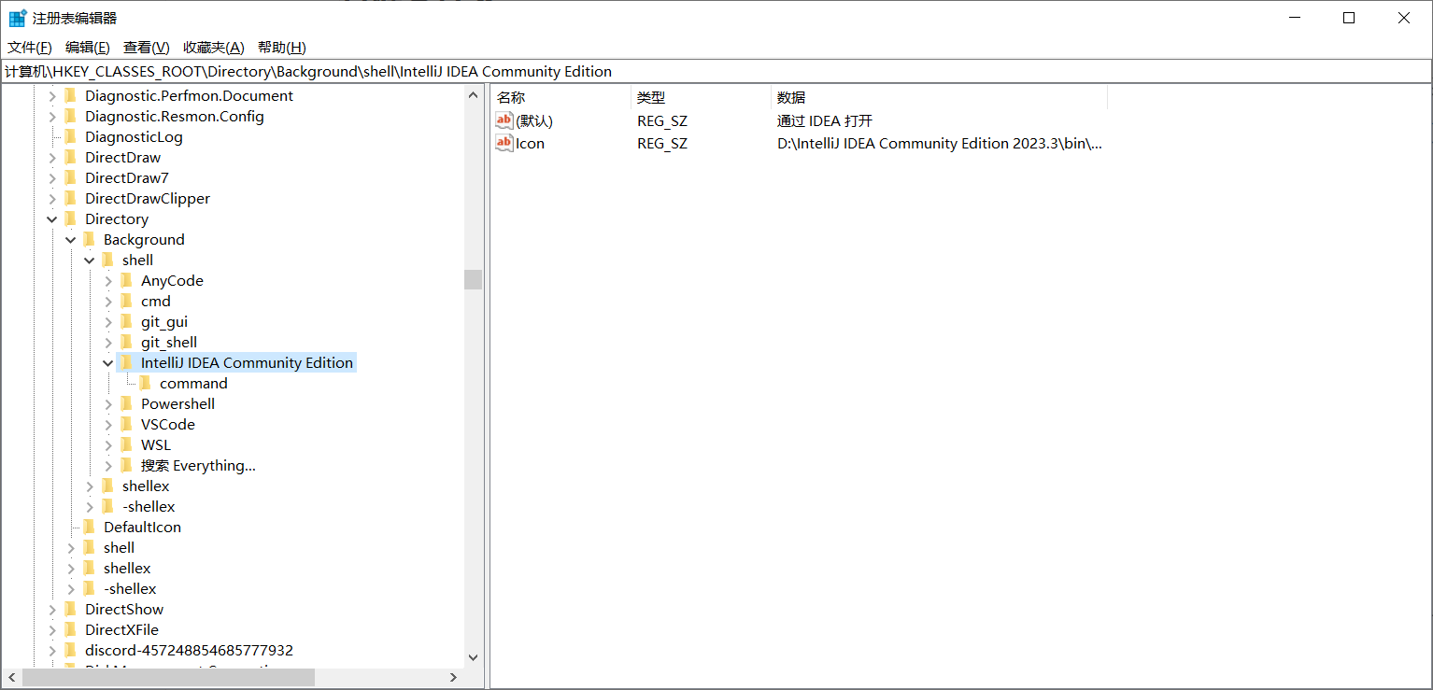1433x690 pixels.
Task: Select the DirectShow folder icon
Action: 71,609
